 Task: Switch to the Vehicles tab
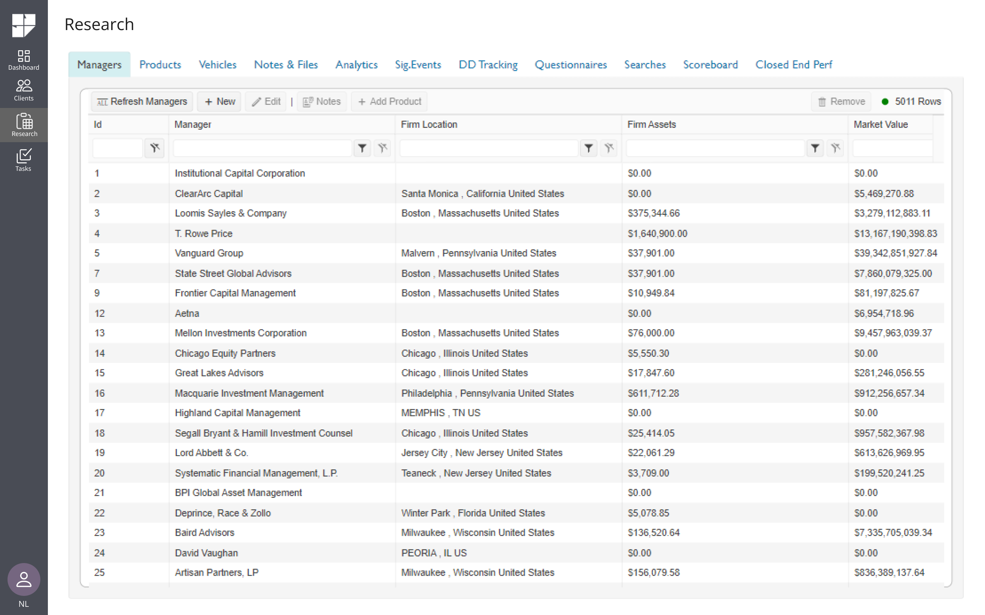[218, 64]
